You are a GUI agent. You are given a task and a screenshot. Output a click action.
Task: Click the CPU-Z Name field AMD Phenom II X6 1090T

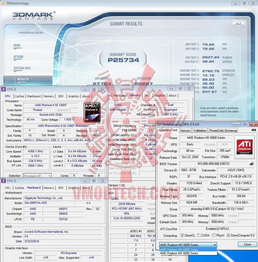tap(51, 105)
